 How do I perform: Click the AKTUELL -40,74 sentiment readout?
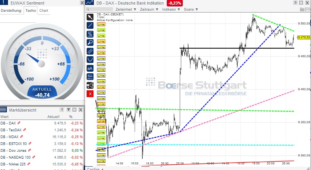tap(42, 92)
